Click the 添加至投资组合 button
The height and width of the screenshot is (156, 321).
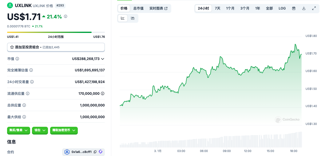[x=56, y=47]
